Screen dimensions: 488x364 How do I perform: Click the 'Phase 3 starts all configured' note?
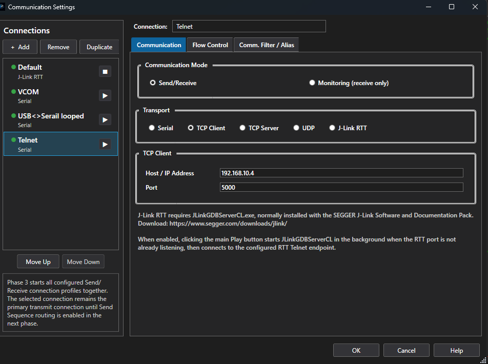point(60,302)
